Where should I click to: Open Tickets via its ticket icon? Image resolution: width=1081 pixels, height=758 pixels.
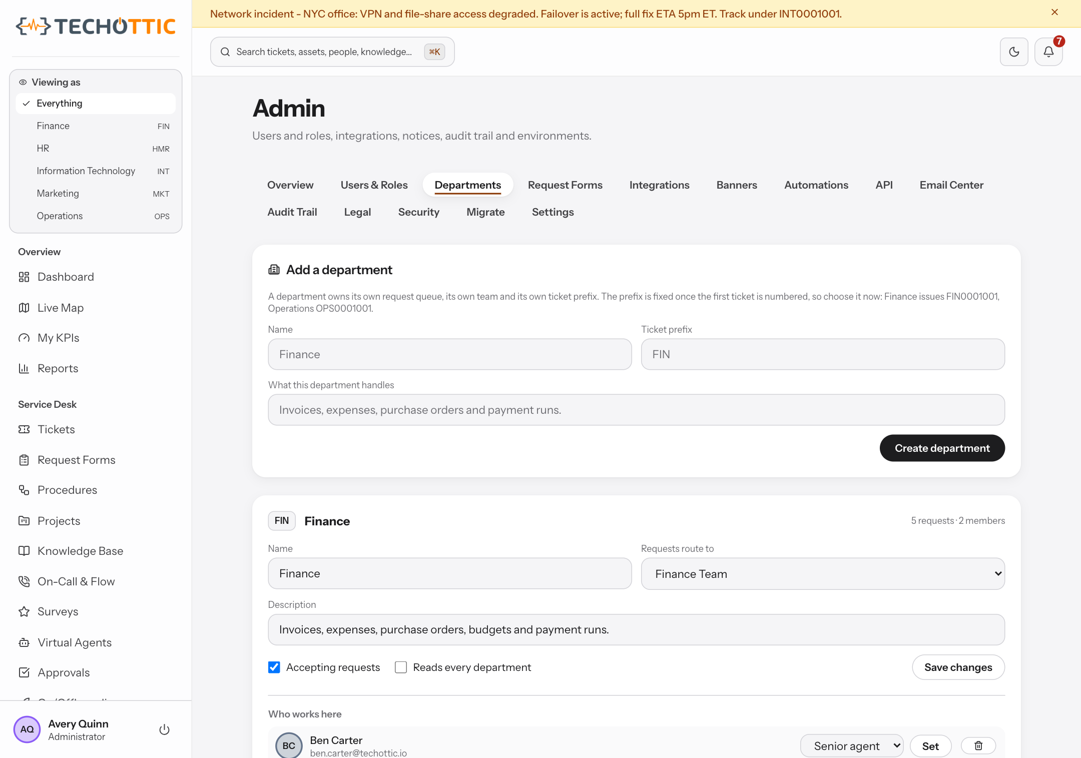click(x=24, y=429)
